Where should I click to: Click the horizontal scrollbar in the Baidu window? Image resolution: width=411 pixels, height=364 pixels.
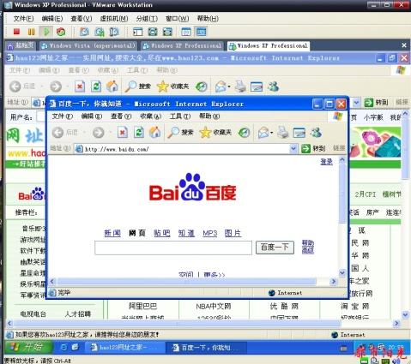(x=187, y=282)
